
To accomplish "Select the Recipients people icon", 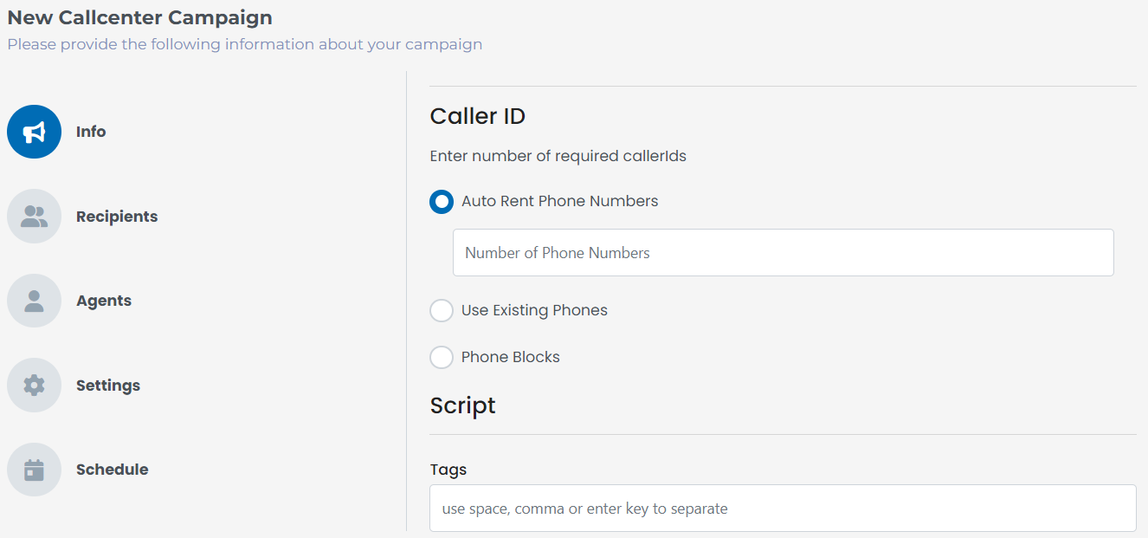I will click(34, 217).
